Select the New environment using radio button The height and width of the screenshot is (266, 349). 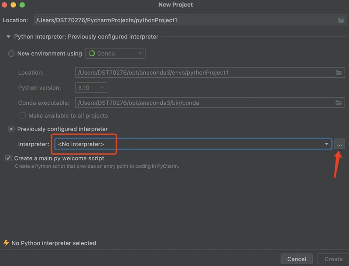pyautogui.click(x=11, y=53)
